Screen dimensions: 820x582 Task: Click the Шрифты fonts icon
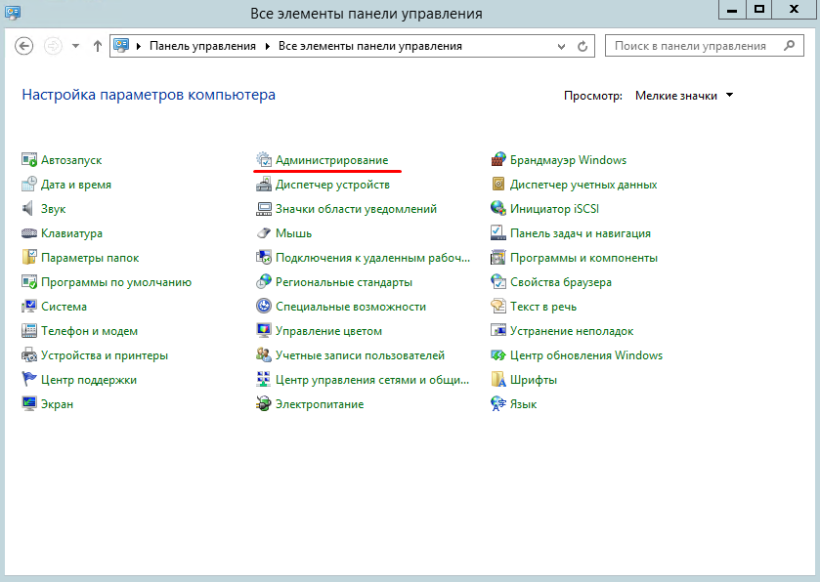[498, 379]
